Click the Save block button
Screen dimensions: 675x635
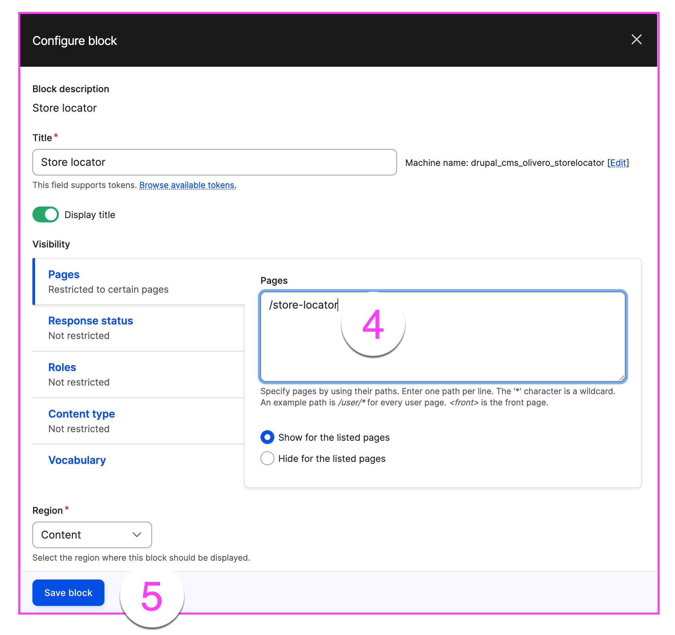coord(68,593)
